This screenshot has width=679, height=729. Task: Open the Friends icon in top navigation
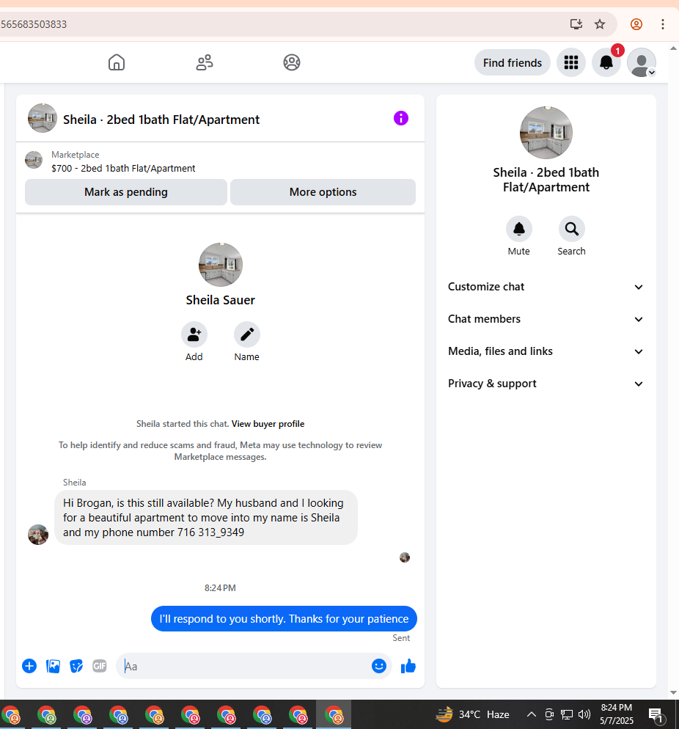pos(204,62)
